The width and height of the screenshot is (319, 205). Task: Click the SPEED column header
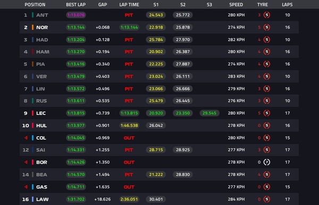236,4
